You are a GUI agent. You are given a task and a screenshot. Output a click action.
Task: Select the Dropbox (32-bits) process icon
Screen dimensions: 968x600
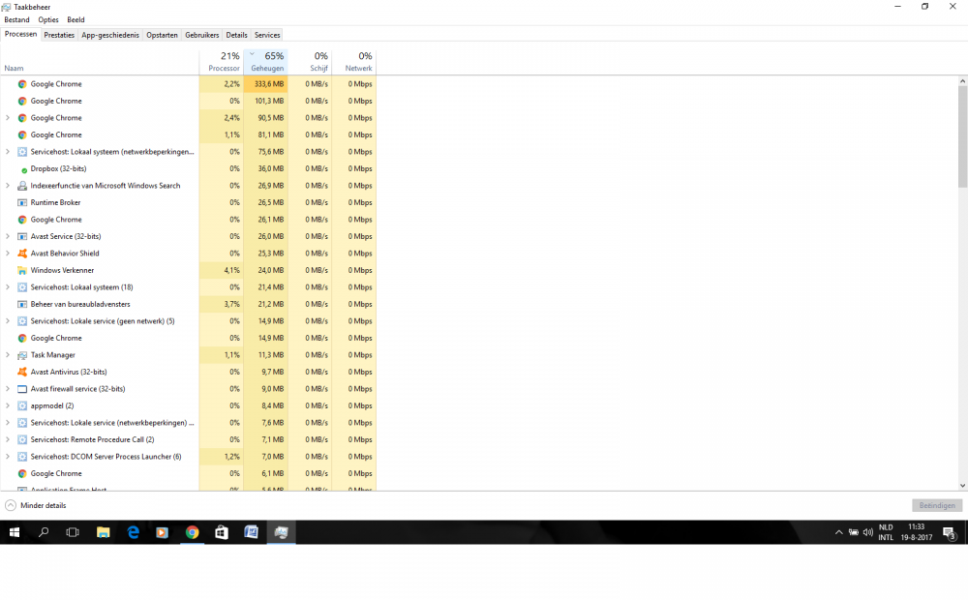click(23, 169)
